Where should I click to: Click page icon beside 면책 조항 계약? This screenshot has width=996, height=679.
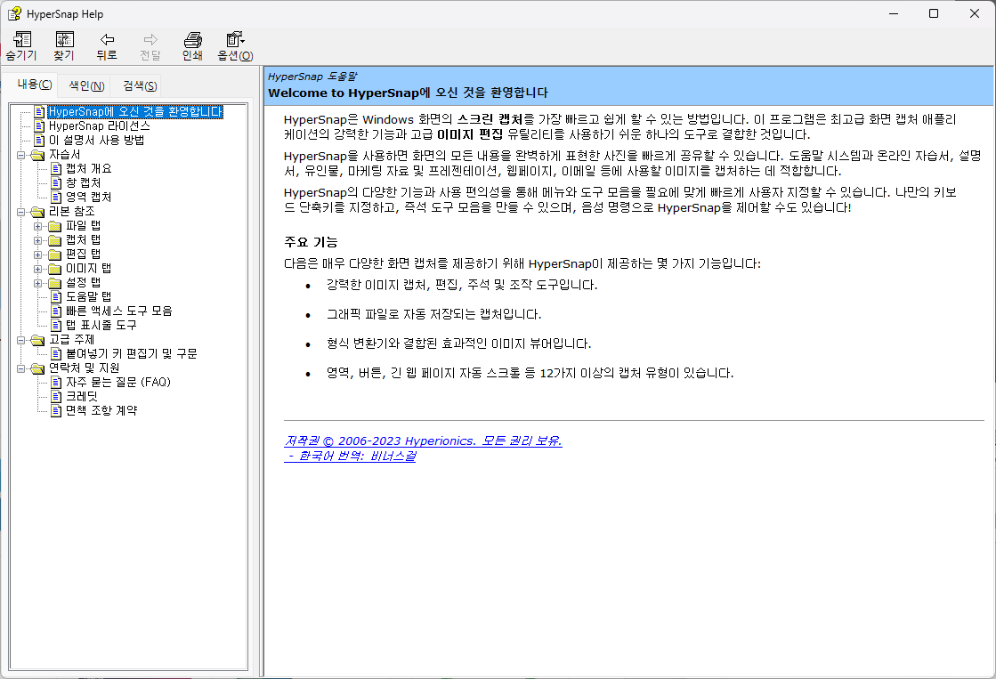click(57, 410)
